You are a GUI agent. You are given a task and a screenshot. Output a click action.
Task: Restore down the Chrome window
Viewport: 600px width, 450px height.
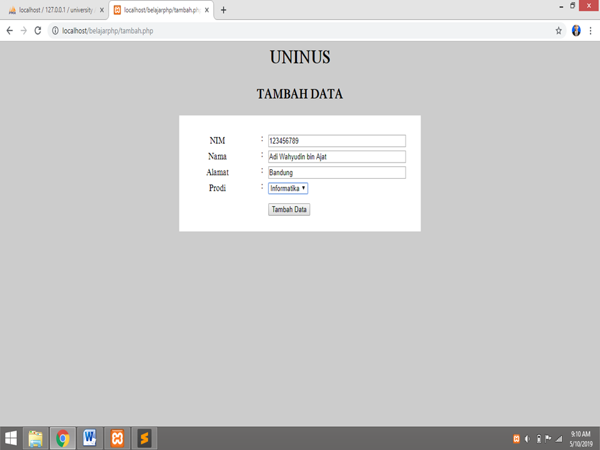point(572,6)
